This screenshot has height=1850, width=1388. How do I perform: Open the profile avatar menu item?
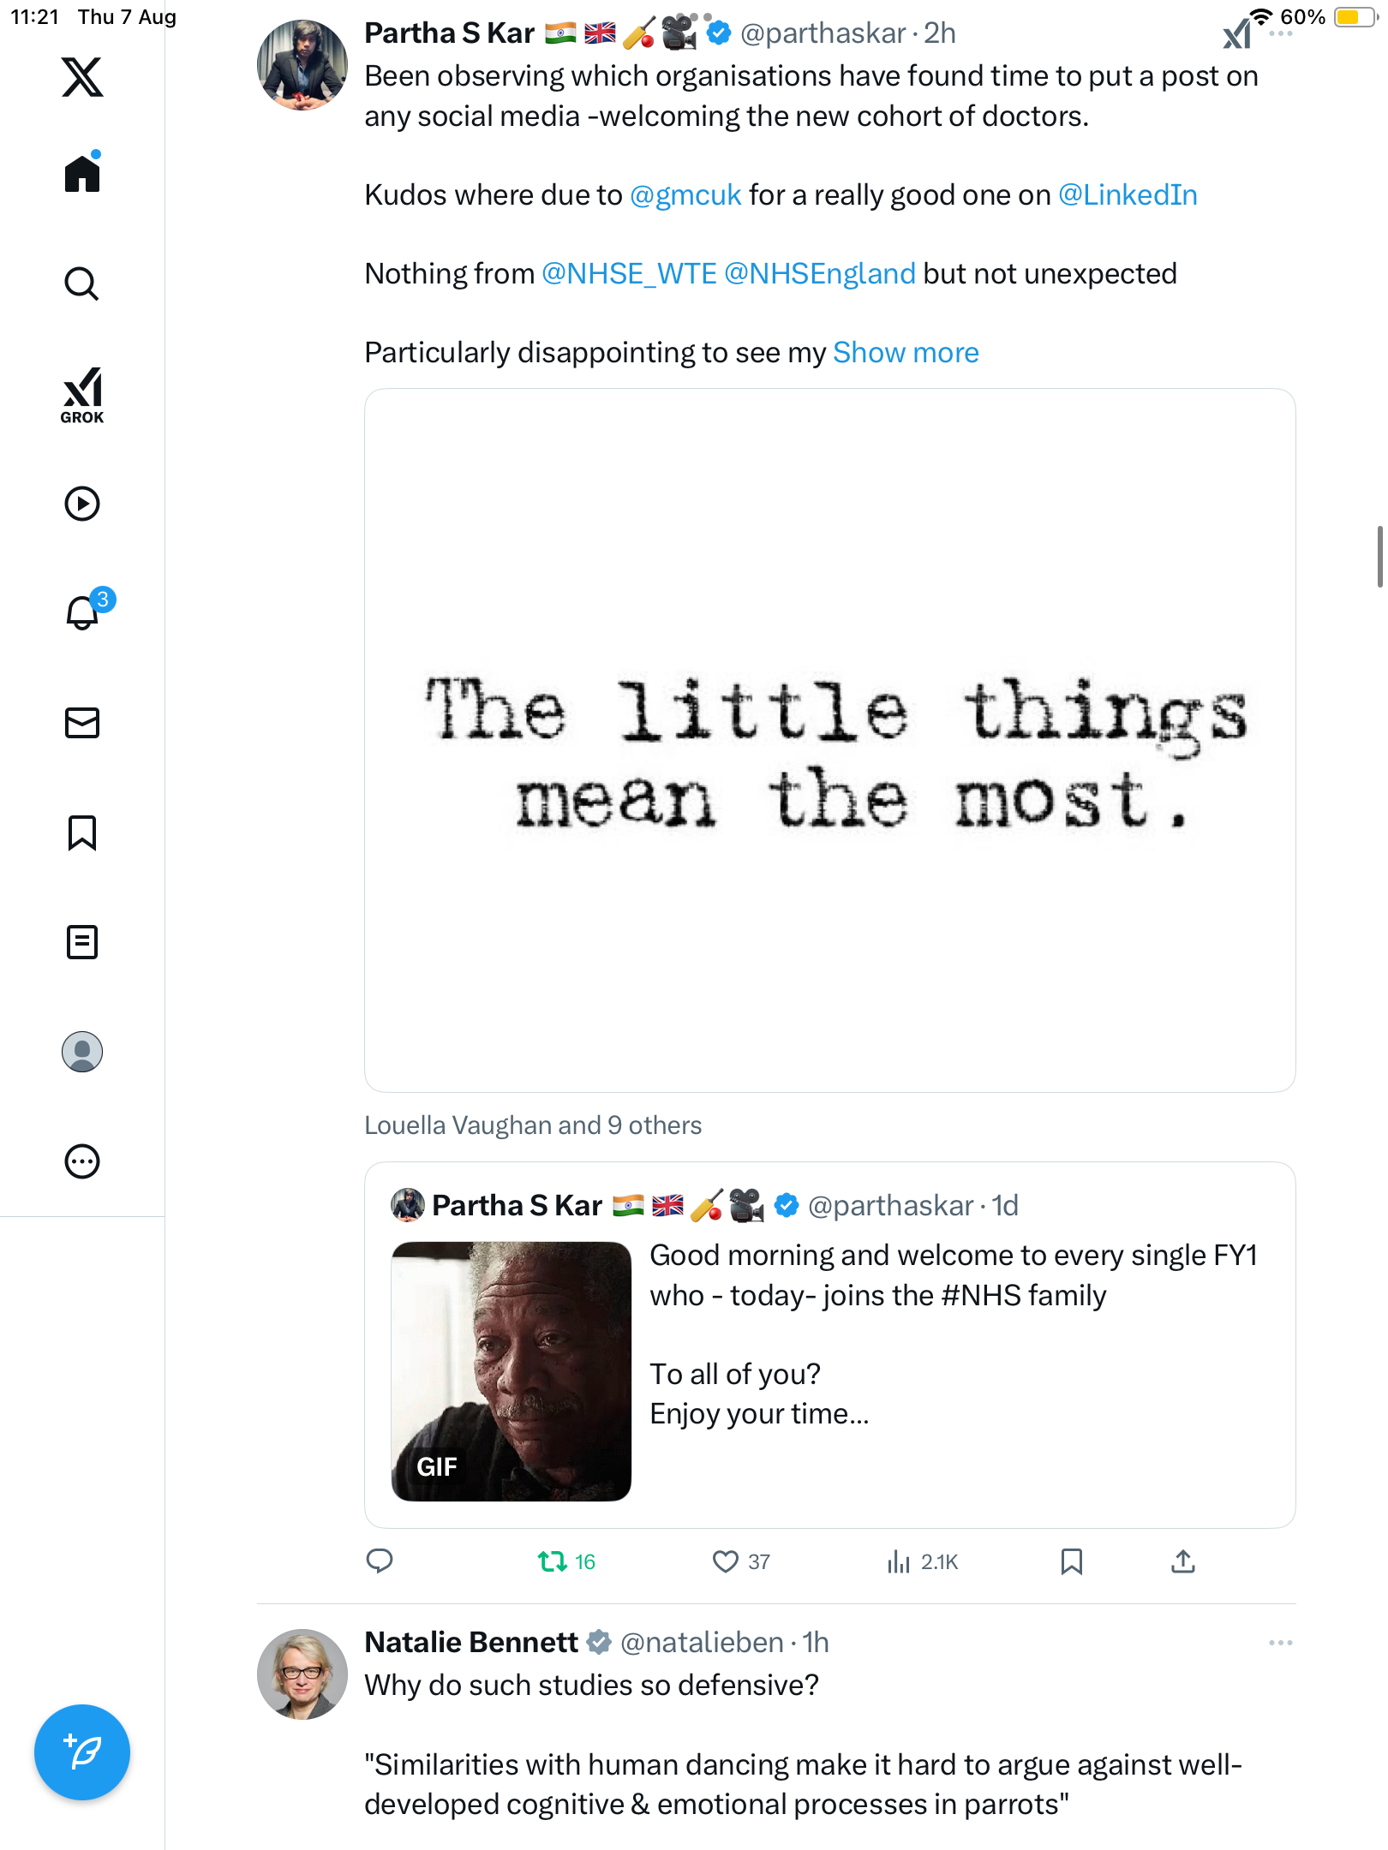pos(82,1052)
